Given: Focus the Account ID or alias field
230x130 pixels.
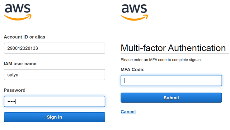Looking at the screenshot, I should (x=54, y=48).
